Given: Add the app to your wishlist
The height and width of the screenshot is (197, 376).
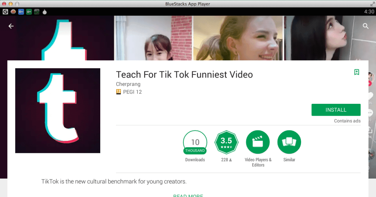Looking at the screenshot, I should (357, 72).
